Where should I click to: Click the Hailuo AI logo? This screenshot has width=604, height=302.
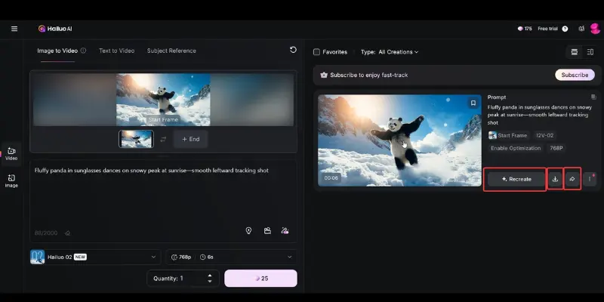click(x=55, y=29)
